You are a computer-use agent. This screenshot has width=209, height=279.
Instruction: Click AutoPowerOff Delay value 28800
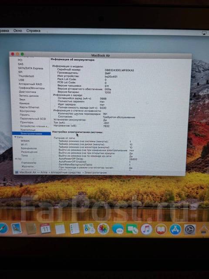(x=133, y=159)
